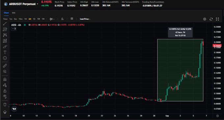Click the TradingView logo badge
The width and height of the screenshot is (224, 120).
(x=14, y=109)
